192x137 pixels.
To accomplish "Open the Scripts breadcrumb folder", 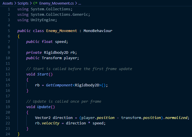I will [x=23, y=3].
